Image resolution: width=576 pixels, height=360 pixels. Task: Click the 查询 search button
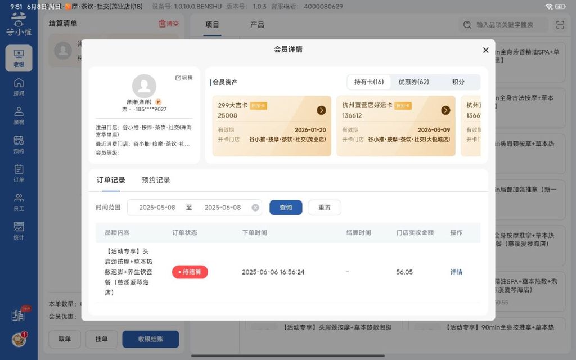286,208
